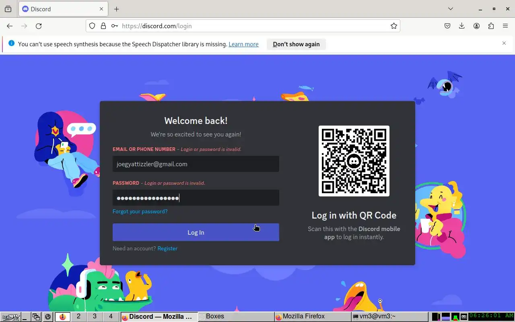This screenshot has width=515, height=322.
Task: Click the Don't show again button
Action: 296,44
